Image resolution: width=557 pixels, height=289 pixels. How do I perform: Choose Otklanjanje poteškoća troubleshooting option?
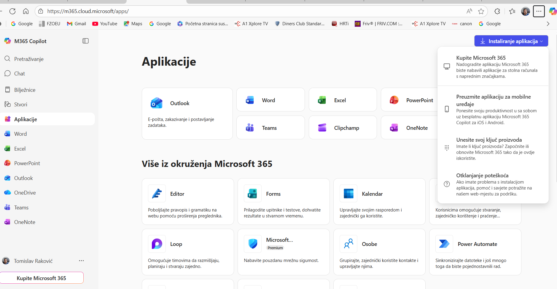pos(493,184)
